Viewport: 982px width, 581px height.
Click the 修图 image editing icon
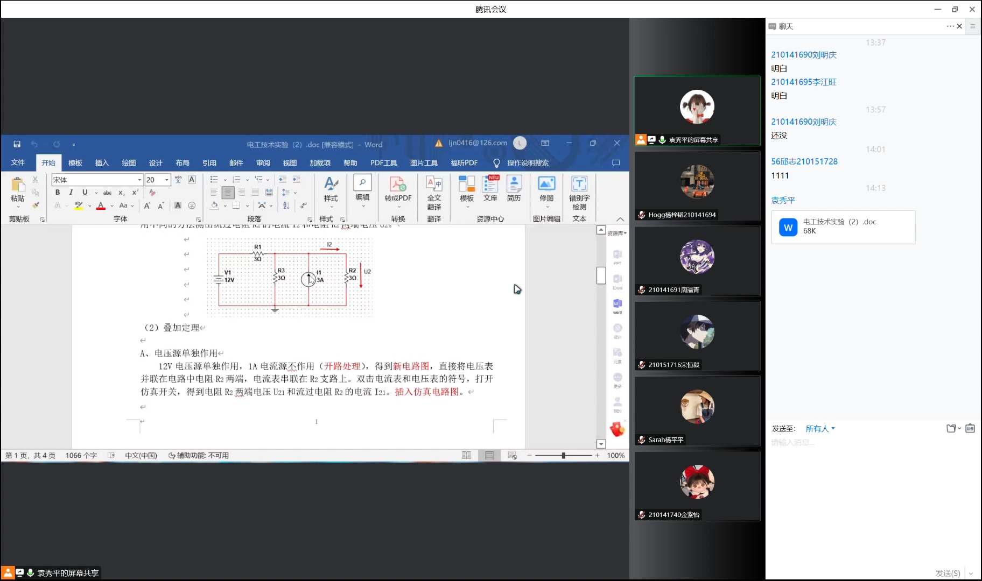click(546, 183)
